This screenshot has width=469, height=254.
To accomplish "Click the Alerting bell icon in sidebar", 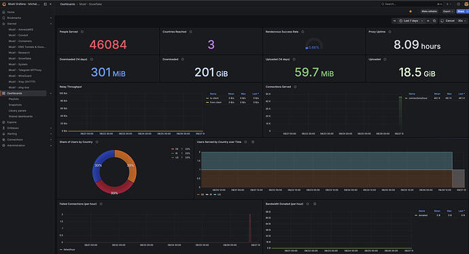I will point(3,134).
